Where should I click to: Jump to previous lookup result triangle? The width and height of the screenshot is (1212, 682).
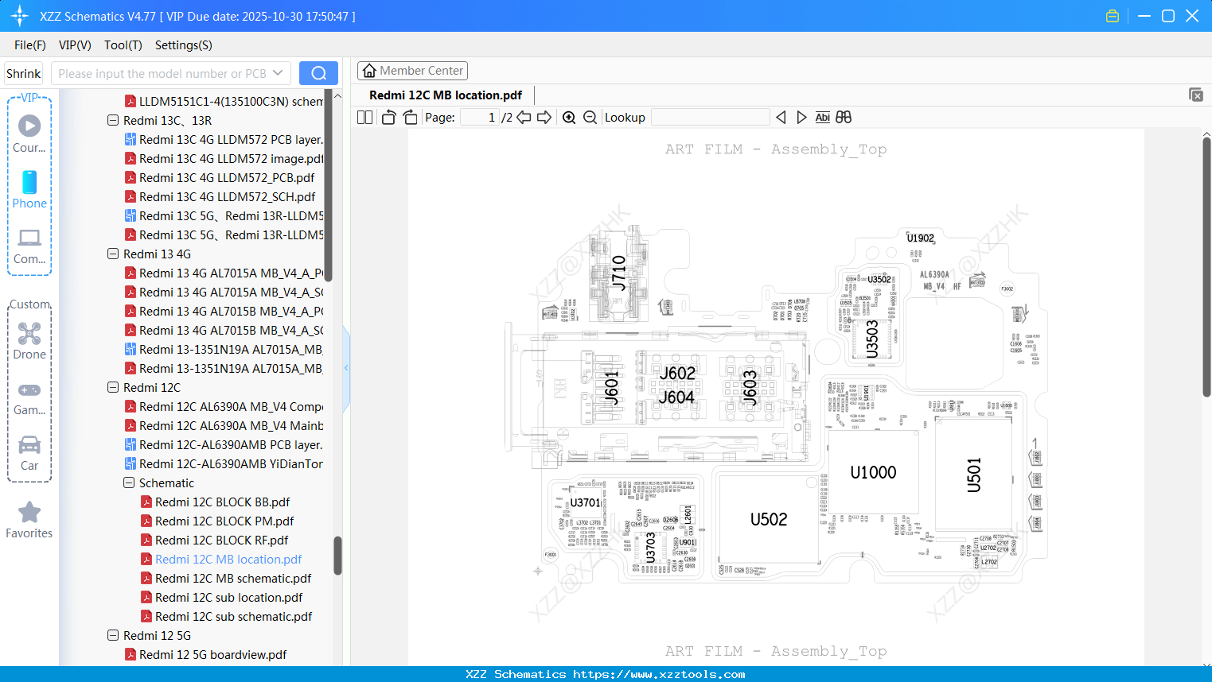[781, 118]
